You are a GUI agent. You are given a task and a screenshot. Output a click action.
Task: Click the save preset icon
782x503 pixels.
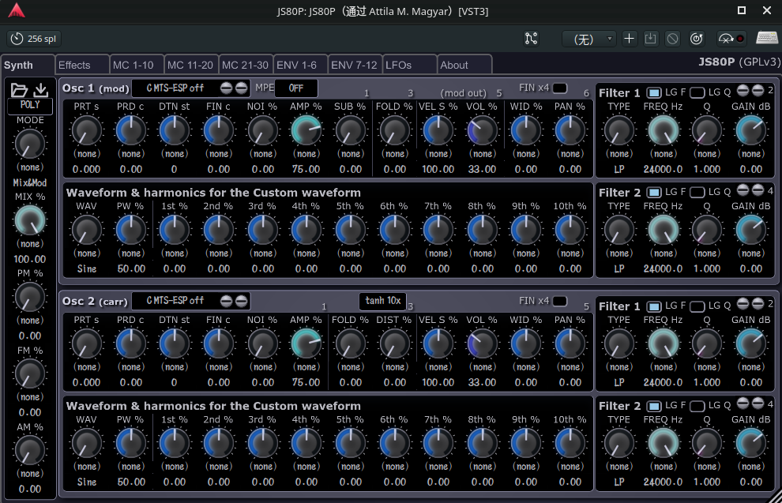650,39
